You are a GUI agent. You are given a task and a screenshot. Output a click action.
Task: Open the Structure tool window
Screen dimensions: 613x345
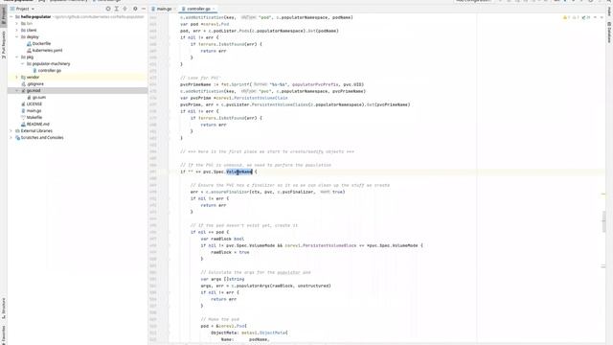[x=4, y=308]
